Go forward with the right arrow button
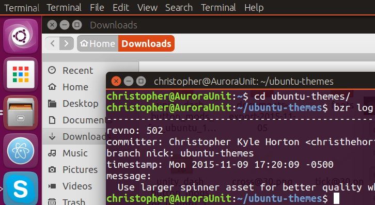Image resolution: width=375 pixels, height=205 pixels. pos(67,43)
